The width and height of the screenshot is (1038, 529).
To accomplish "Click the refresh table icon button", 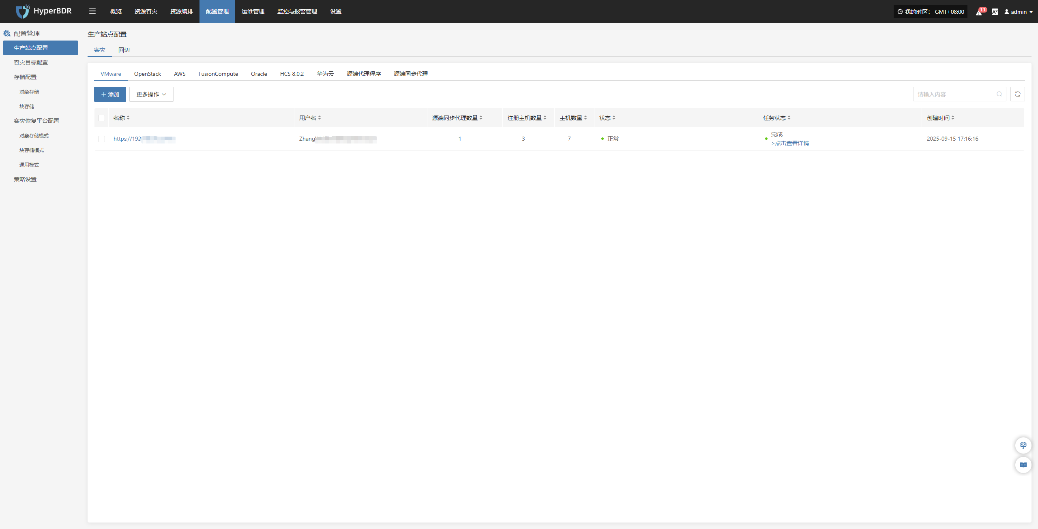I will [1017, 94].
